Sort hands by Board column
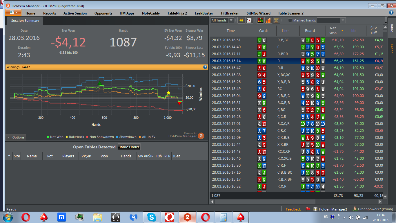Viewport: 396px width, 223px height. (310, 31)
